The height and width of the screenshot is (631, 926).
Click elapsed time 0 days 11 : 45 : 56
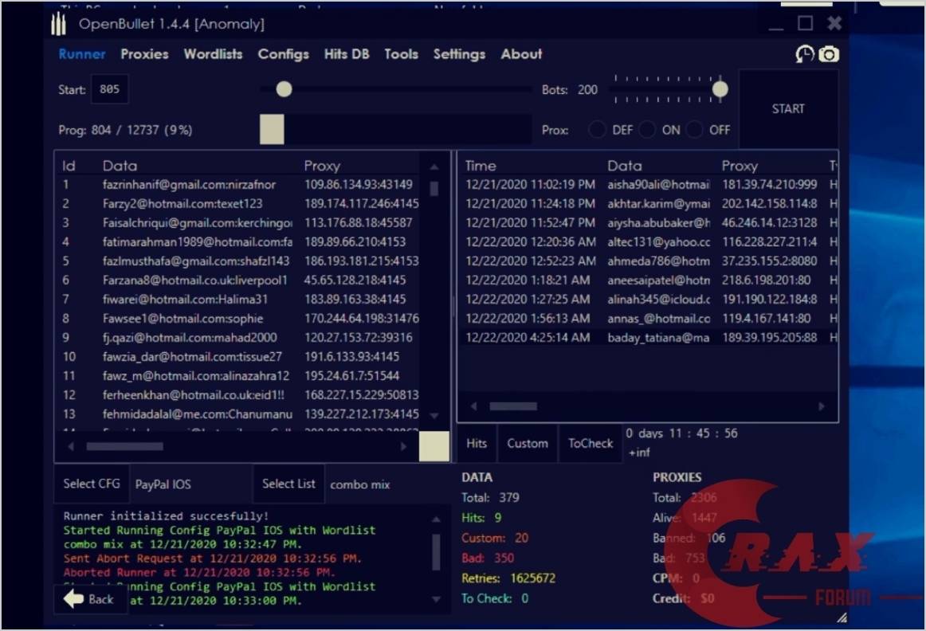(x=681, y=433)
